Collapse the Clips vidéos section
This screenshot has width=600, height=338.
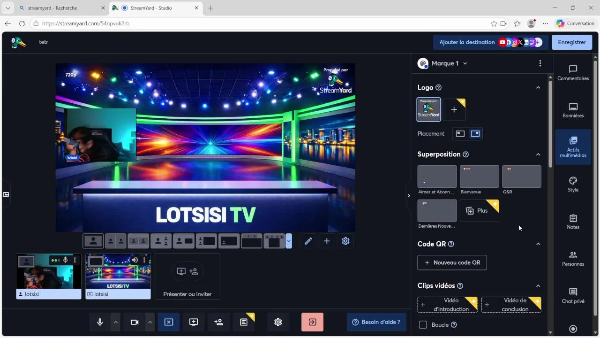(538, 286)
